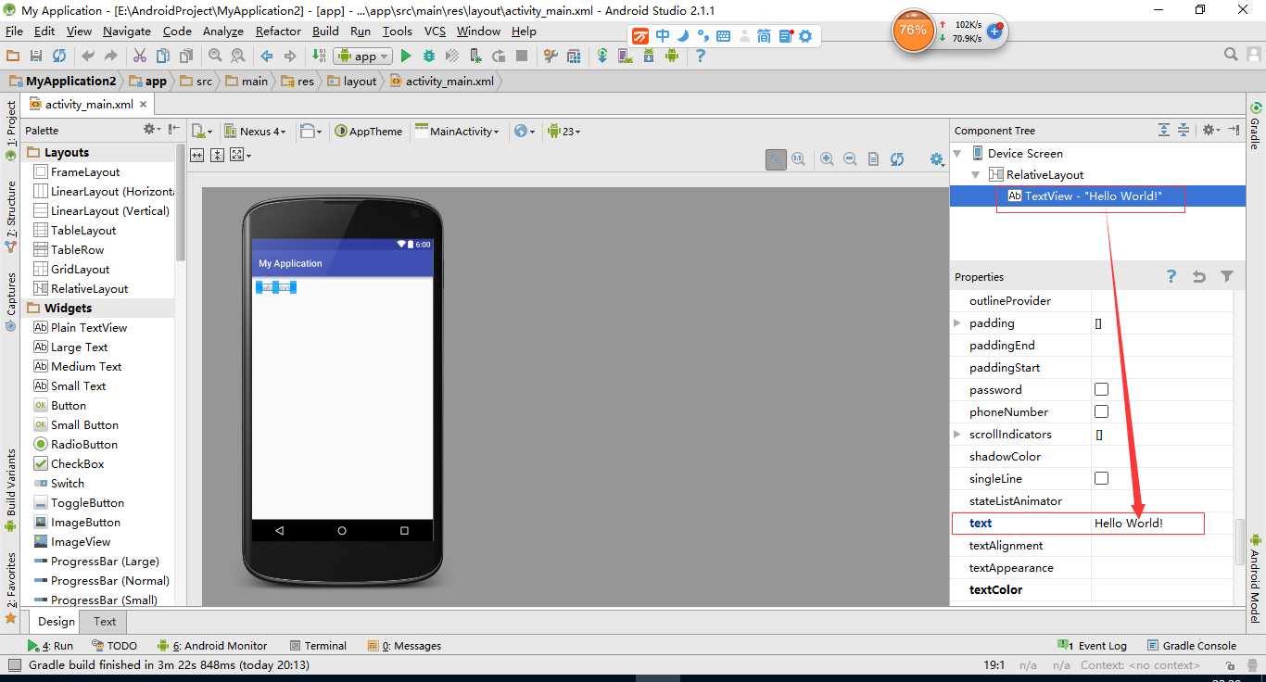
Task: Toggle the password checkbox
Action: coord(1101,389)
